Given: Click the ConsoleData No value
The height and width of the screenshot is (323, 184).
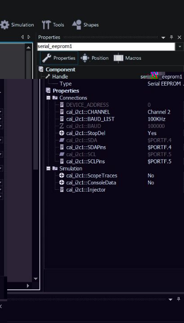Looking at the screenshot, I should click(151, 183).
